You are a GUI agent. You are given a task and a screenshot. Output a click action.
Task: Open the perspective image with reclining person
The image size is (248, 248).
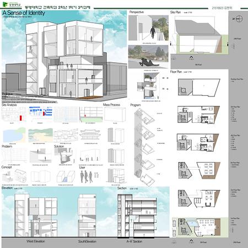pos(148,57)
